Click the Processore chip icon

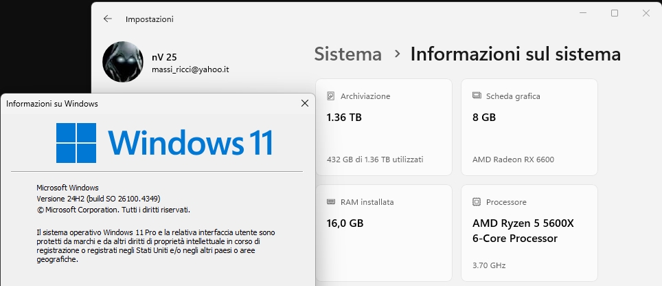(x=476, y=202)
